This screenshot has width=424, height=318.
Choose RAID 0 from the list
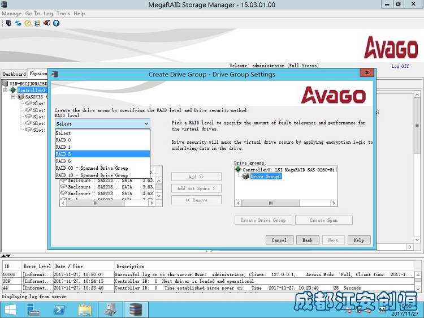[x=102, y=140]
